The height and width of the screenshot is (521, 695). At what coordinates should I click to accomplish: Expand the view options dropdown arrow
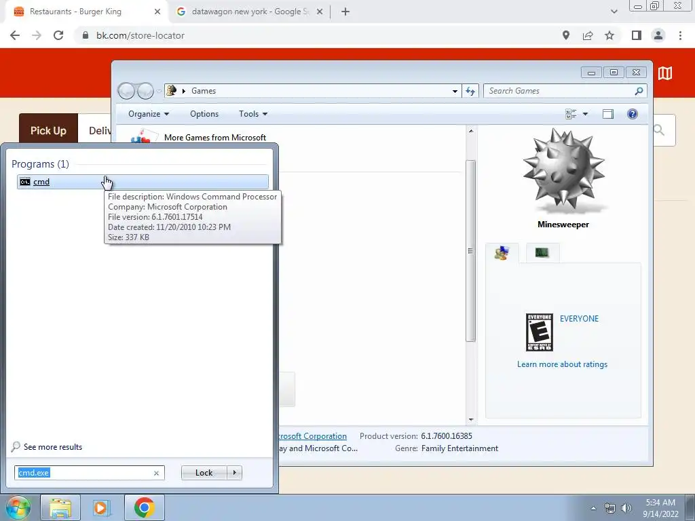click(585, 114)
